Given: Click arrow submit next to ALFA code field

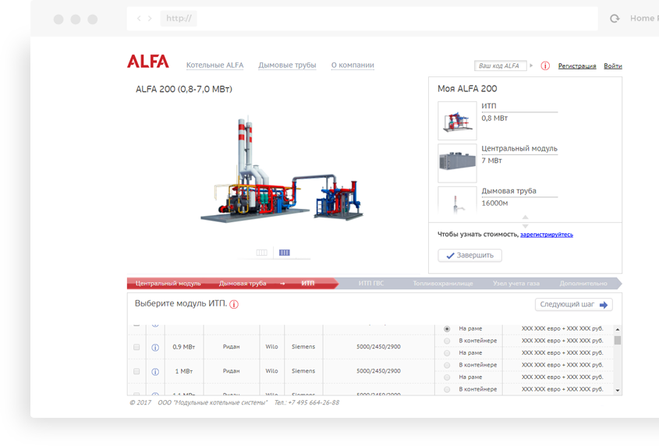Looking at the screenshot, I should click(532, 65).
